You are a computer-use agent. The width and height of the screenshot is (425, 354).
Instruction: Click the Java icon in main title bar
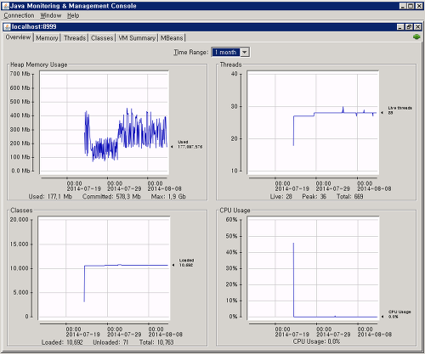(5, 6)
